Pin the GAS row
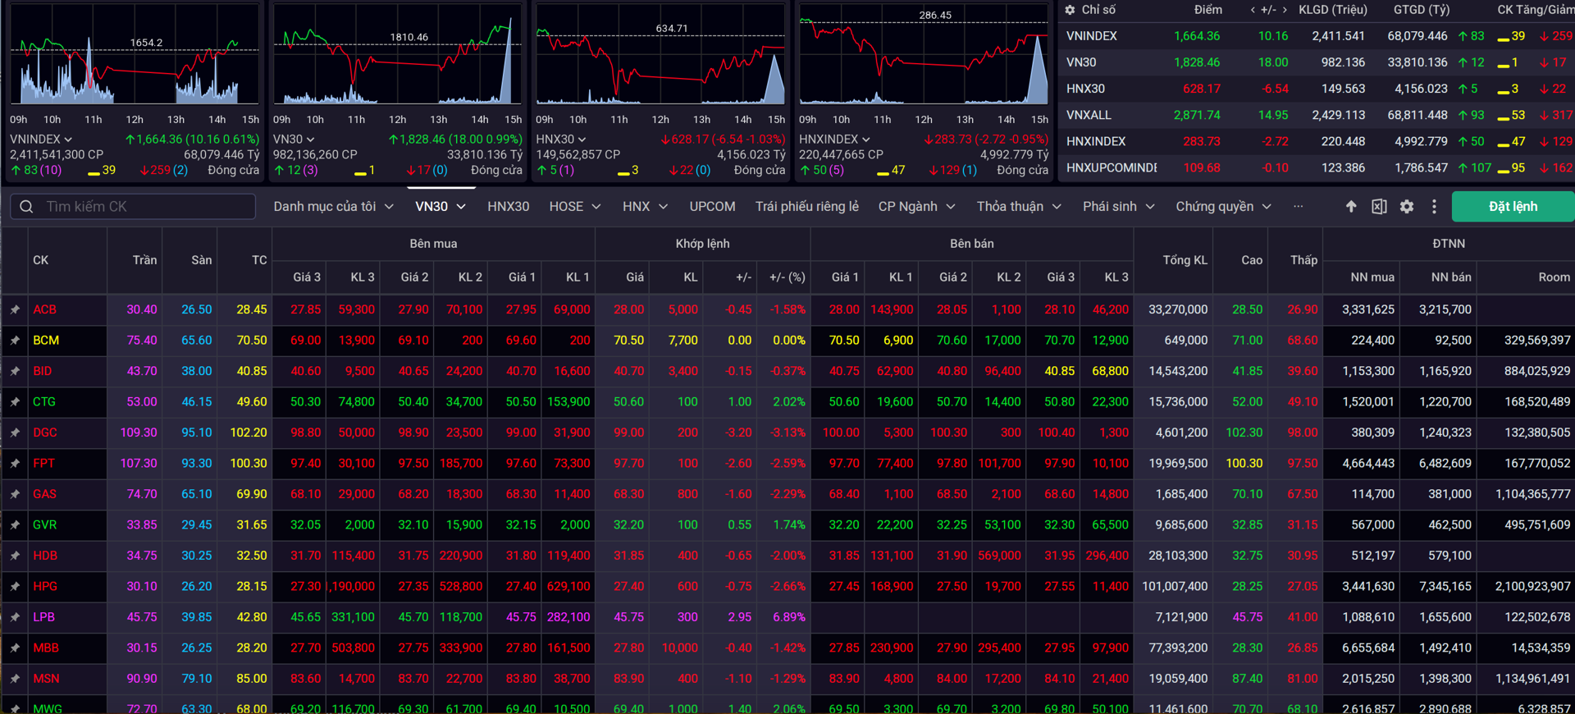The height and width of the screenshot is (714, 1575). [15, 495]
